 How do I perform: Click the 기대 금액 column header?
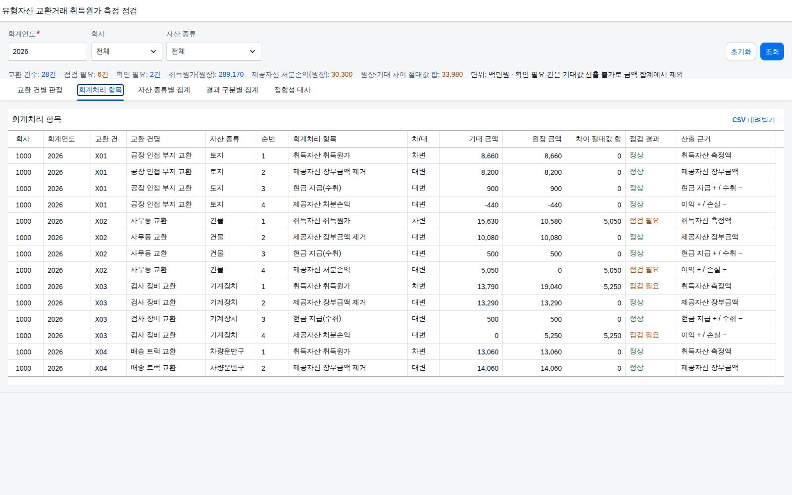471,139
